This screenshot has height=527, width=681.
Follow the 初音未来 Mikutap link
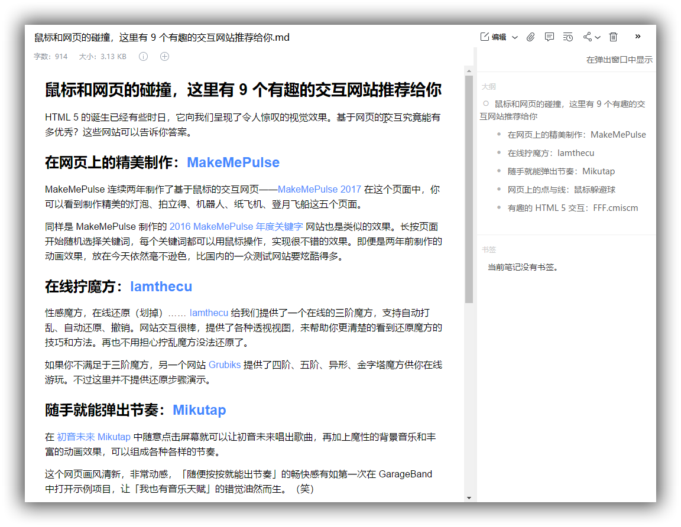point(93,437)
